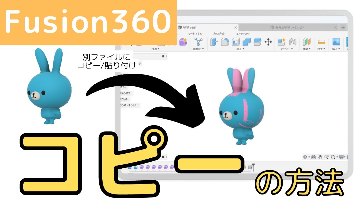The width and height of the screenshot is (356, 200).
Task: Click the Joint tool icon
Action: 292,42
